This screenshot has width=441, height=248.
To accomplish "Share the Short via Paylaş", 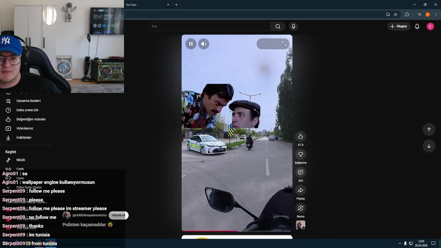I will pyautogui.click(x=300, y=190).
